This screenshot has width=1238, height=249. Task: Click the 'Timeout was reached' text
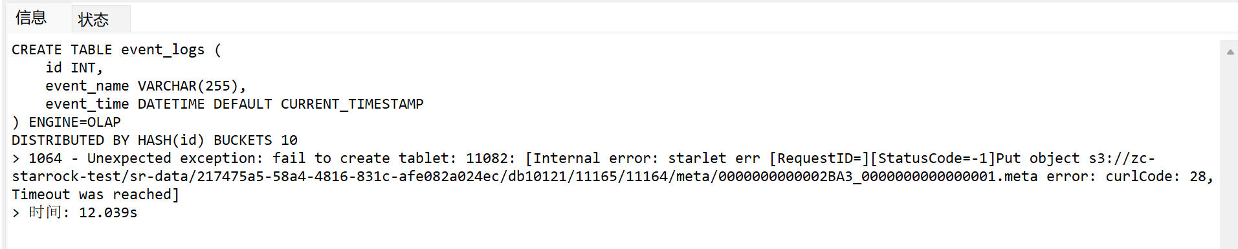click(x=91, y=195)
